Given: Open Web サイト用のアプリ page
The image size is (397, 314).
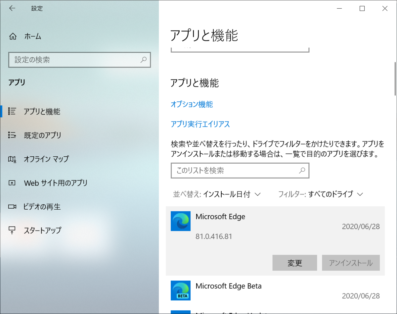Looking at the screenshot, I should (79, 183).
